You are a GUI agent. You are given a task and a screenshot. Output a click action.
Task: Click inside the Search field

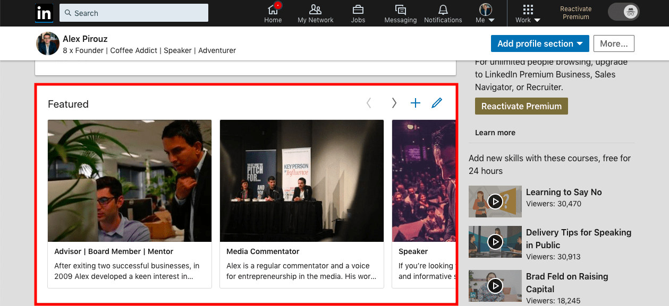point(133,12)
